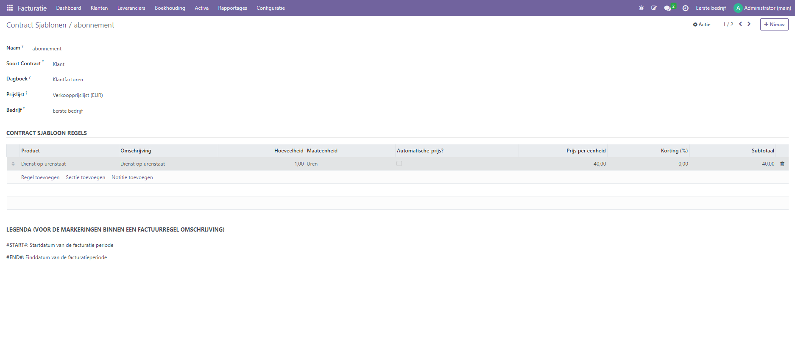The image size is (795, 351).
Task: Navigate to Contract Sjablonen breadcrumb
Action: tap(36, 25)
